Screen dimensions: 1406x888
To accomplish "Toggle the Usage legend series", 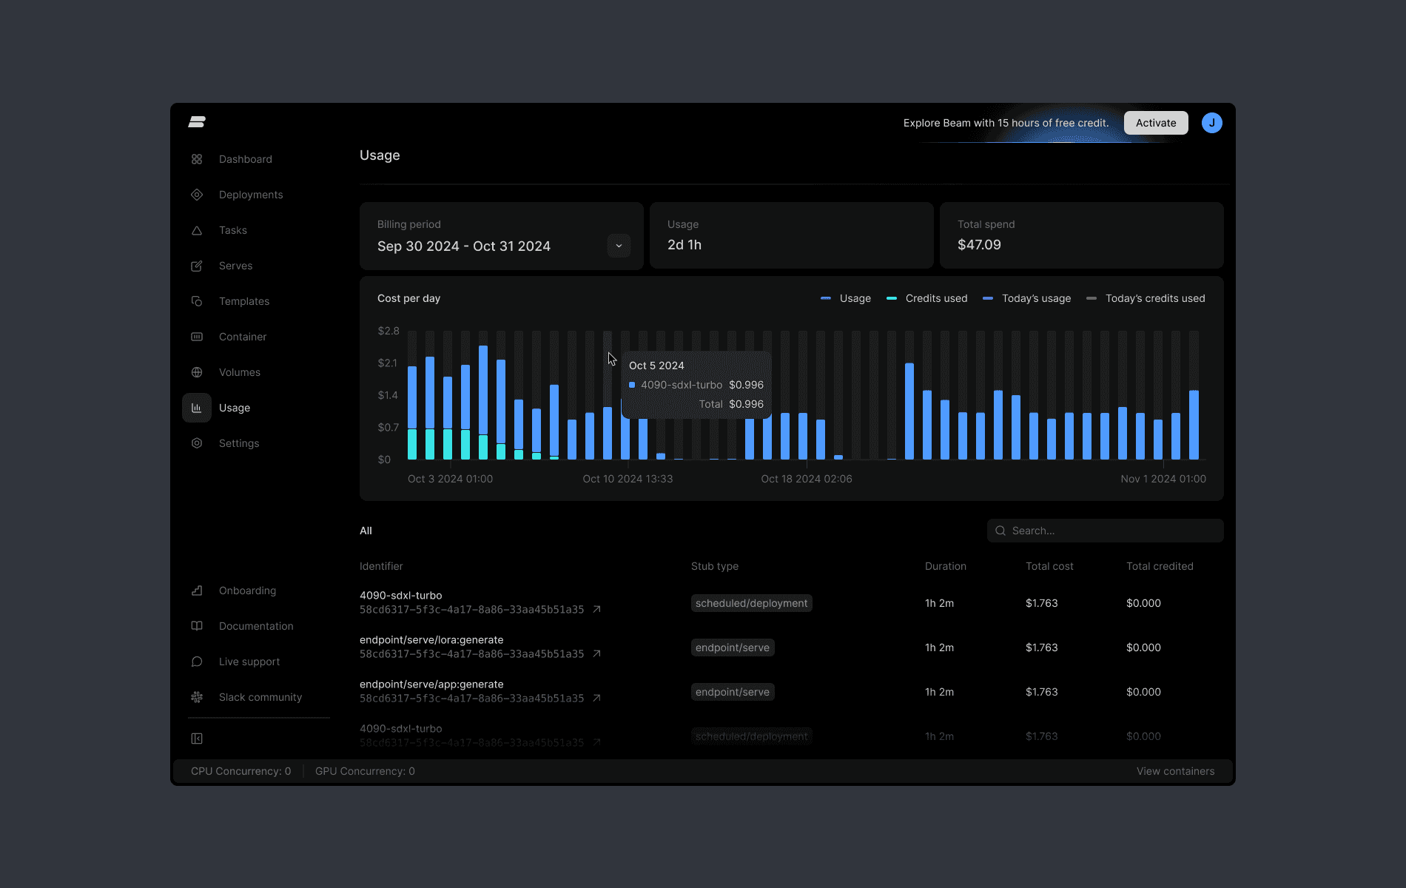I will tap(846, 298).
